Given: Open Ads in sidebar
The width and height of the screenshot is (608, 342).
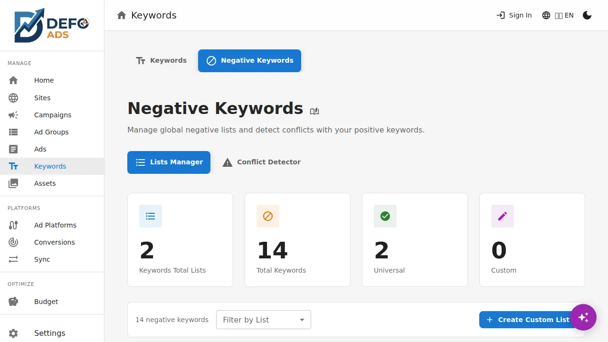Looking at the screenshot, I should pyautogui.click(x=52, y=149).
